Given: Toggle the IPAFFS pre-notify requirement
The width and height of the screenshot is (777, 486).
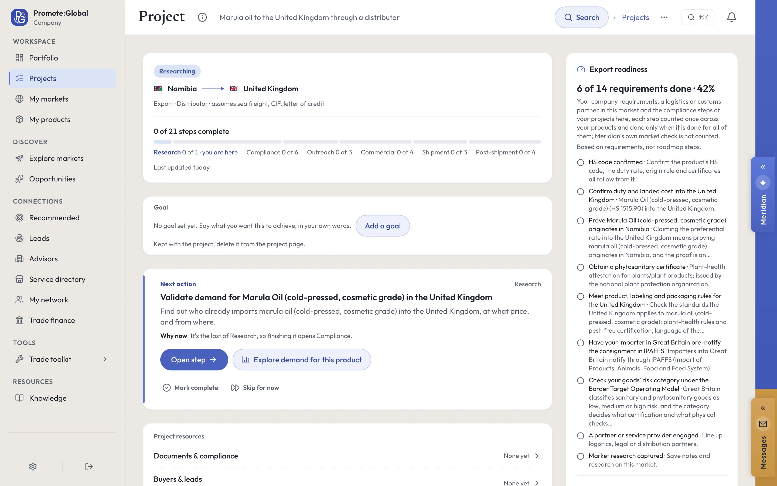Looking at the screenshot, I should coord(580,343).
